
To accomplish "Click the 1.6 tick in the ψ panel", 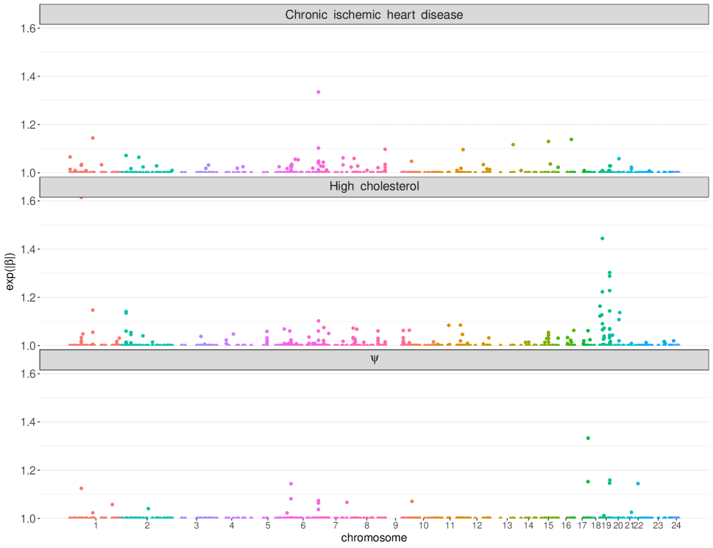I will [x=28, y=374].
